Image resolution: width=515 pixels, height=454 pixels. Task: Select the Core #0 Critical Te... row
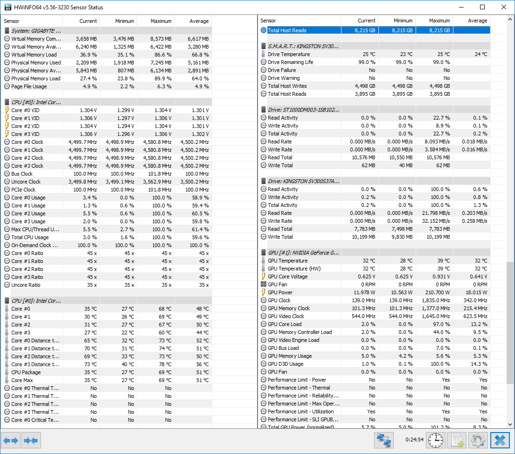pos(107,420)
